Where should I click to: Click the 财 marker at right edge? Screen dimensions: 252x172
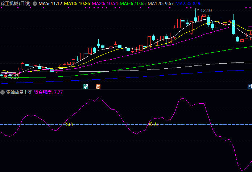click(250, 87)
